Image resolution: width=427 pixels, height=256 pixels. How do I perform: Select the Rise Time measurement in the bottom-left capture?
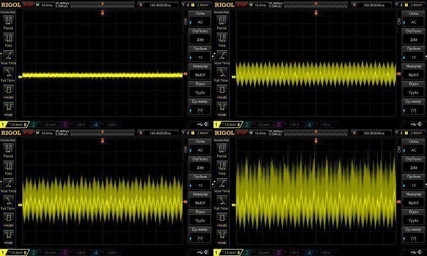(x=9, y=183)
